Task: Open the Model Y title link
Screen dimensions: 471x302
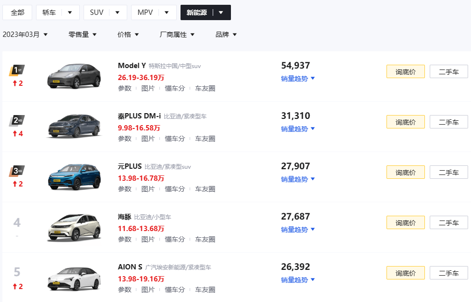Action: click(x=132, y=66)
